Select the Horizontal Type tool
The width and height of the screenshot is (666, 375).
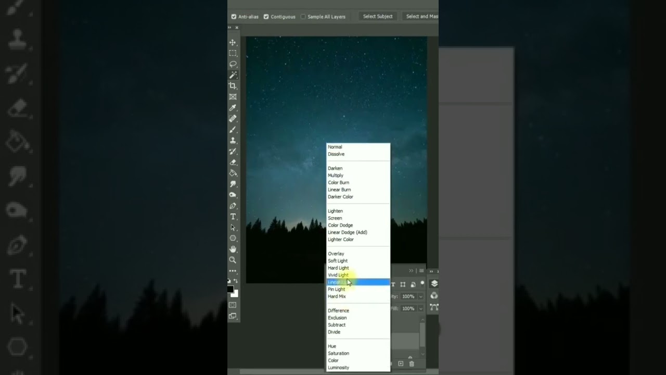[x=233, y=217]
